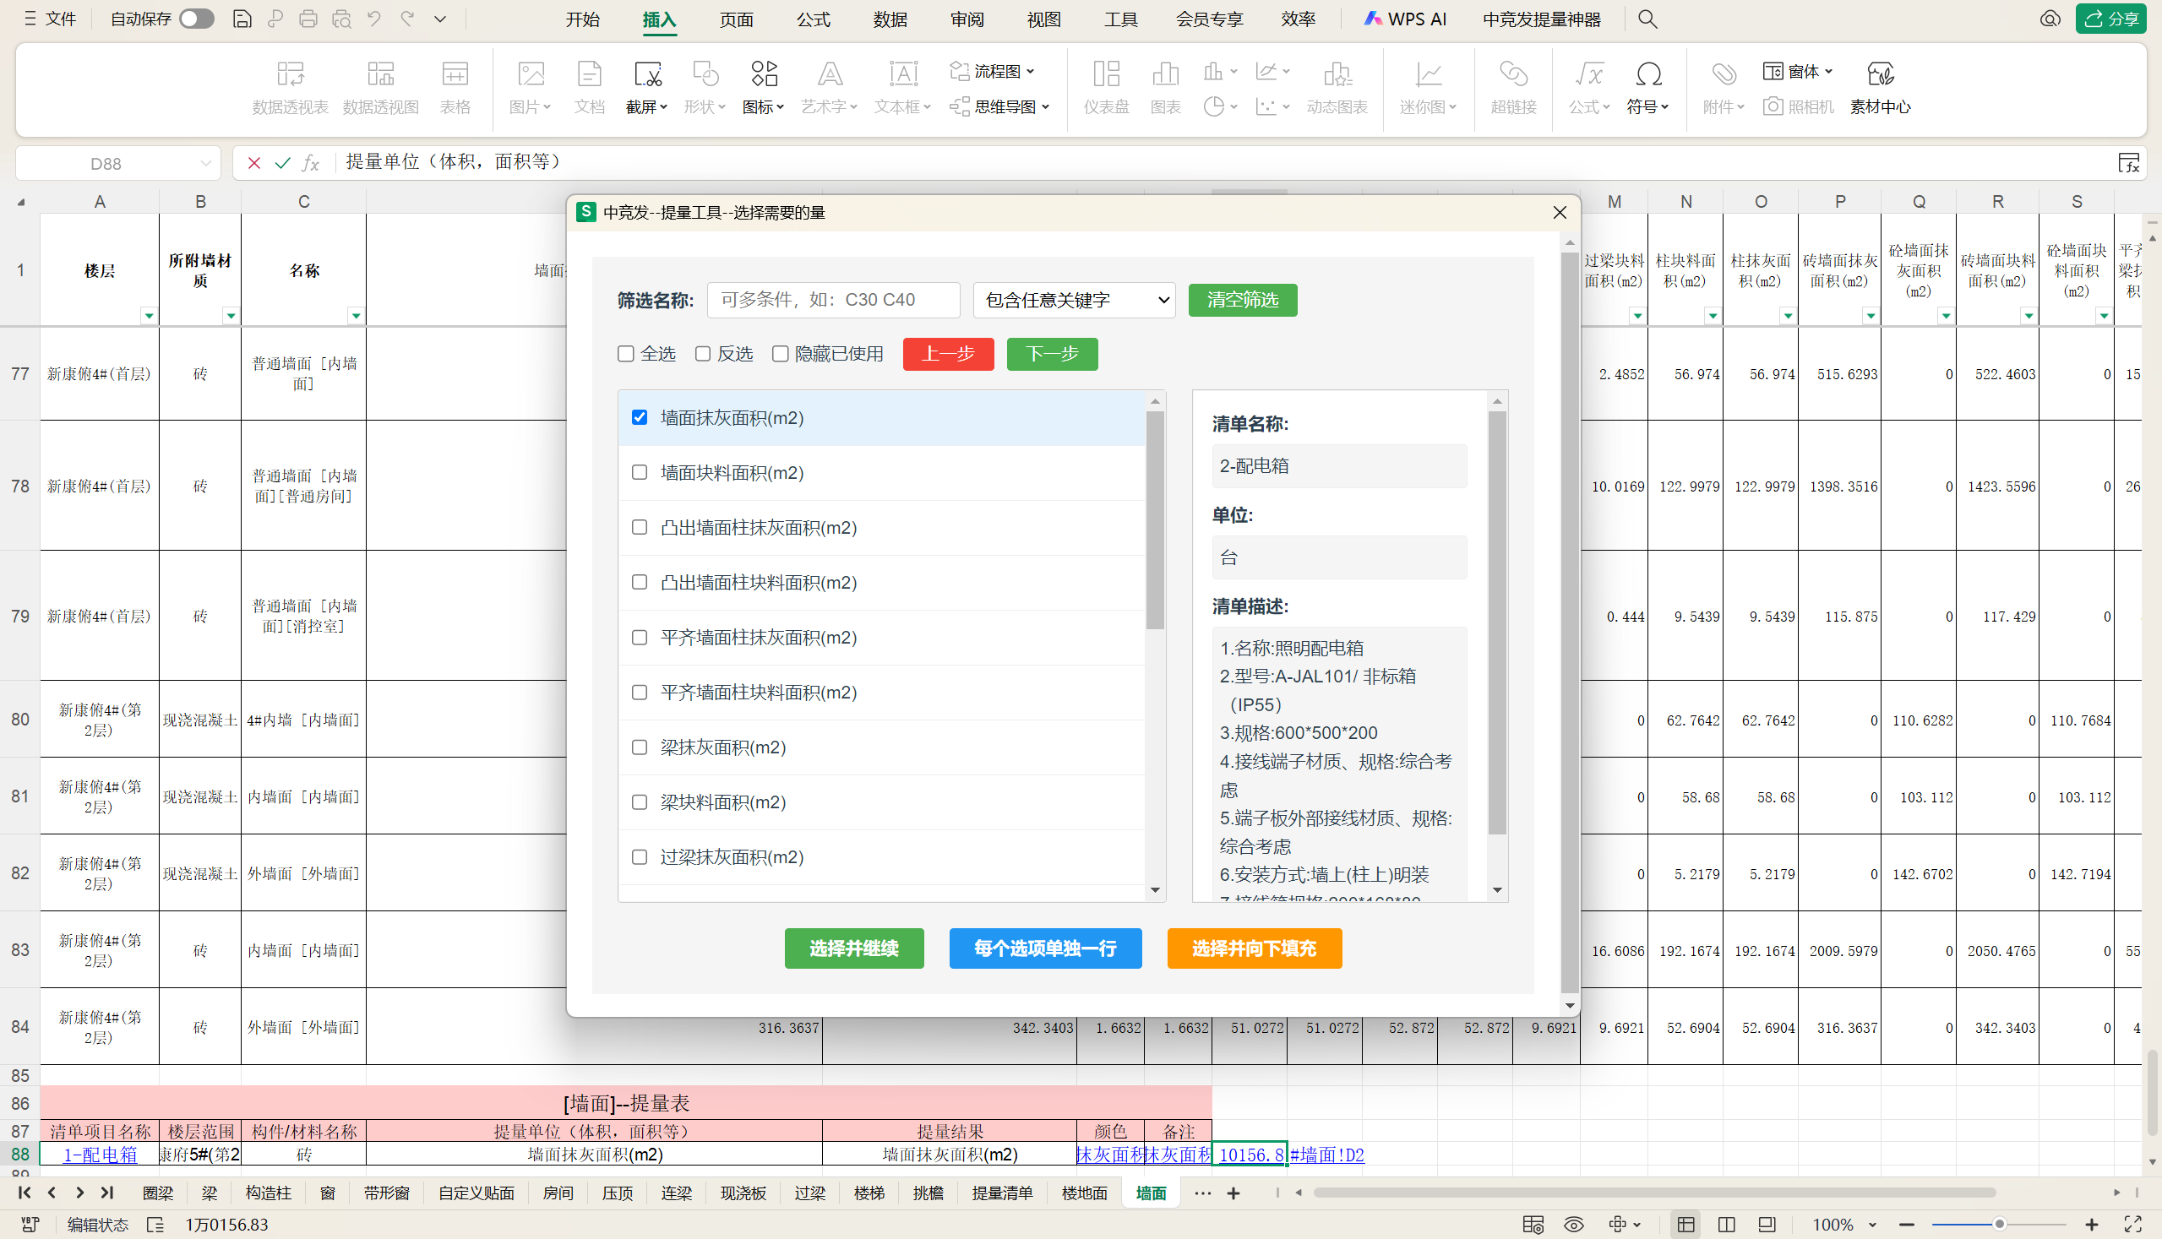Adjust the zoom slider in status bar
The height and width of the screenshot is (1239, 2162).
1999,1225
